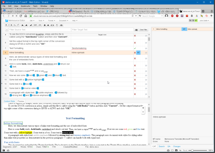Toggle the Vivaldi panel icon in status bar
Image resolution: width=215 pixels, height=153 pixels.
(x=3, y=150)
